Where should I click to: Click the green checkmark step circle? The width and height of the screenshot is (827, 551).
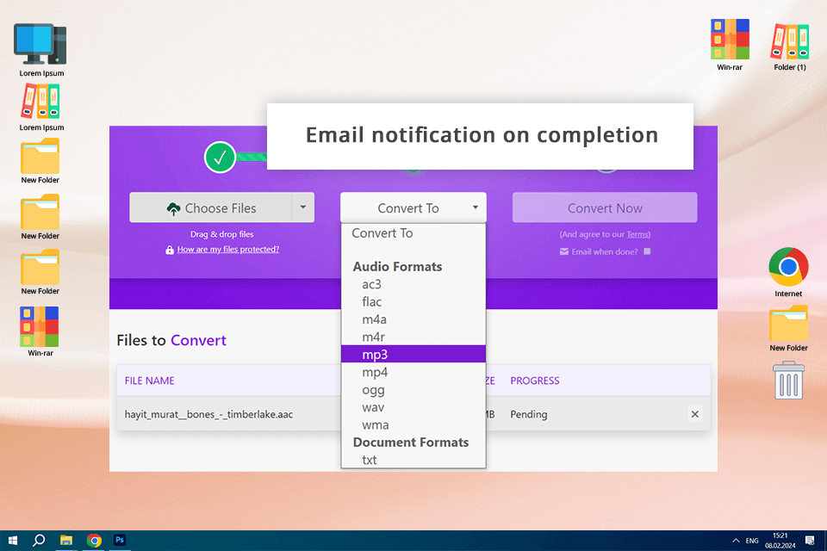[x=220, y=158]
